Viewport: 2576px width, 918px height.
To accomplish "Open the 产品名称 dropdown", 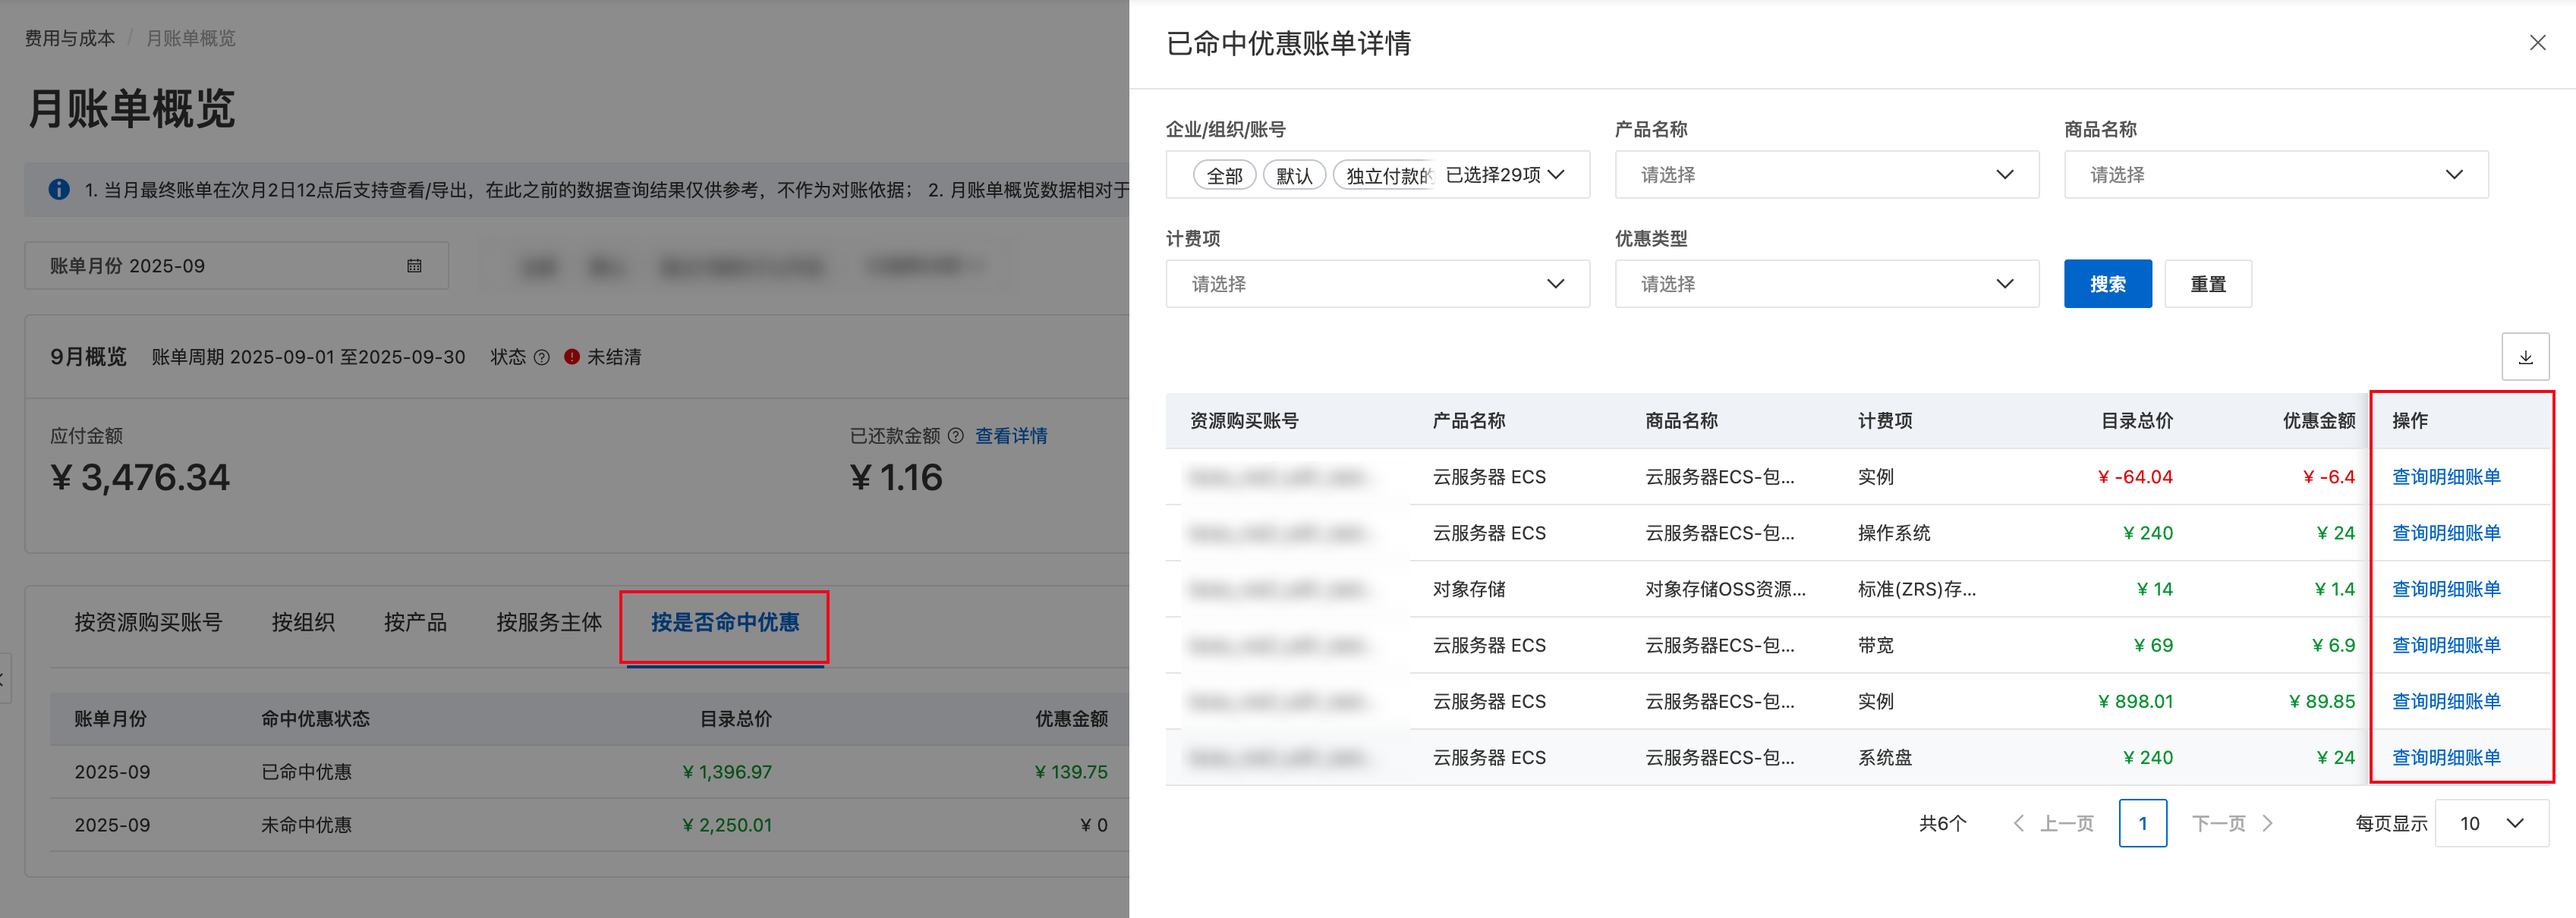I will (1826, 175).
